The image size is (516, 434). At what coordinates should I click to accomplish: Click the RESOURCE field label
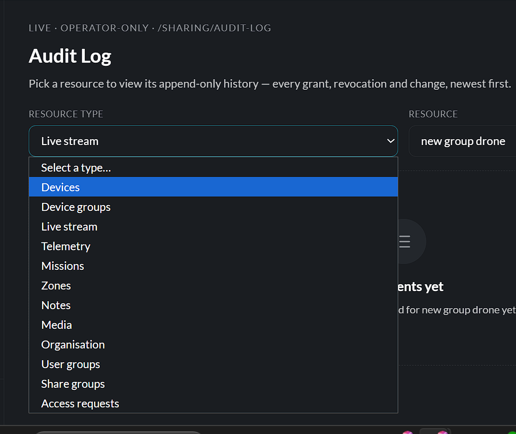(433, 114)
